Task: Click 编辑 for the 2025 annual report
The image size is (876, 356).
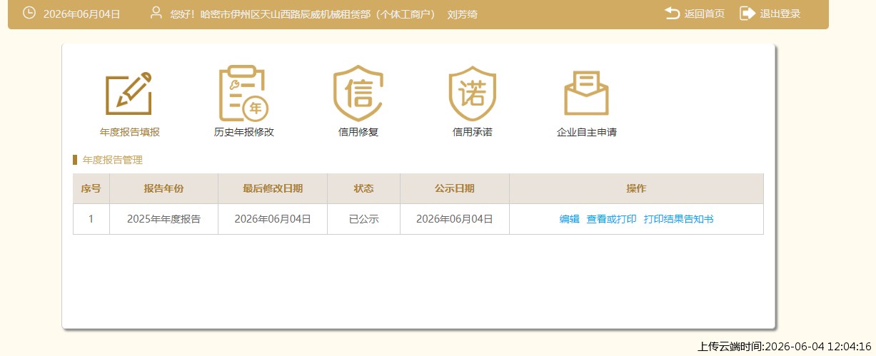Action: pos(569,219)
